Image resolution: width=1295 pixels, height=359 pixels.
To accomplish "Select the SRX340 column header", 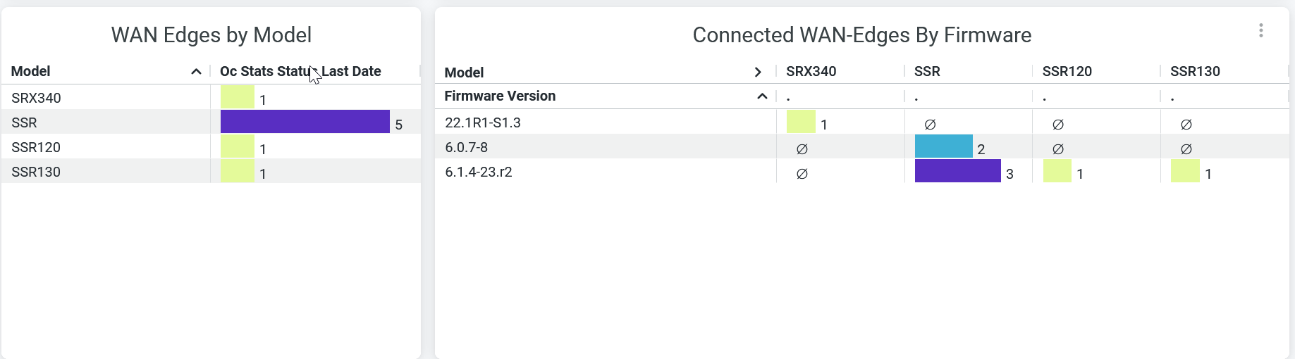I will point(811,71).
